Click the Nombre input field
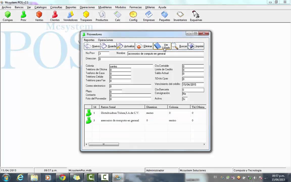 point(165,54)
